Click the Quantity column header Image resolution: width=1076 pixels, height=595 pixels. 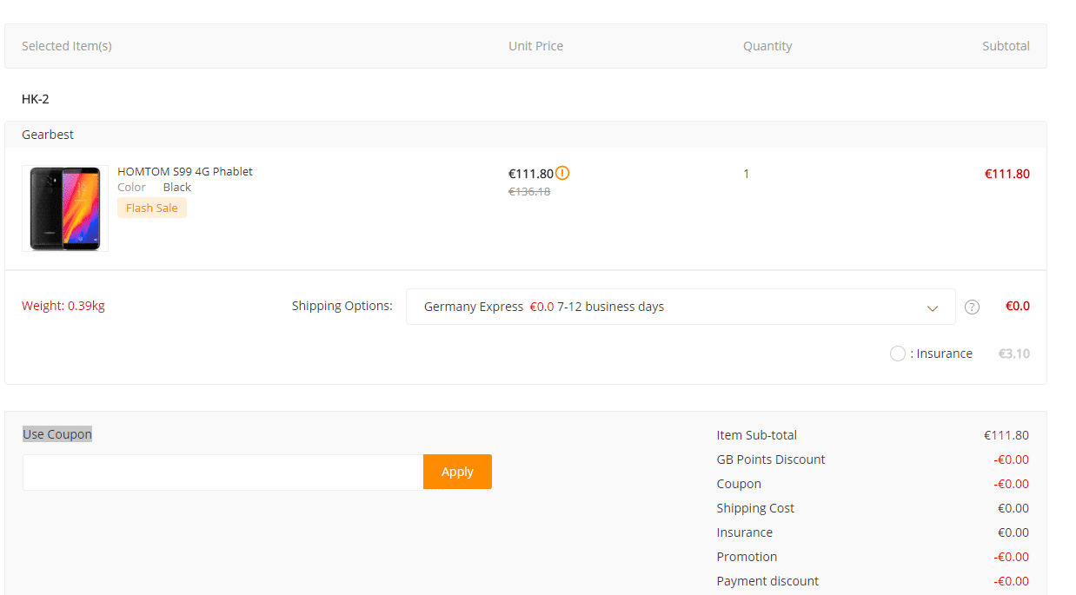(767, 46)
